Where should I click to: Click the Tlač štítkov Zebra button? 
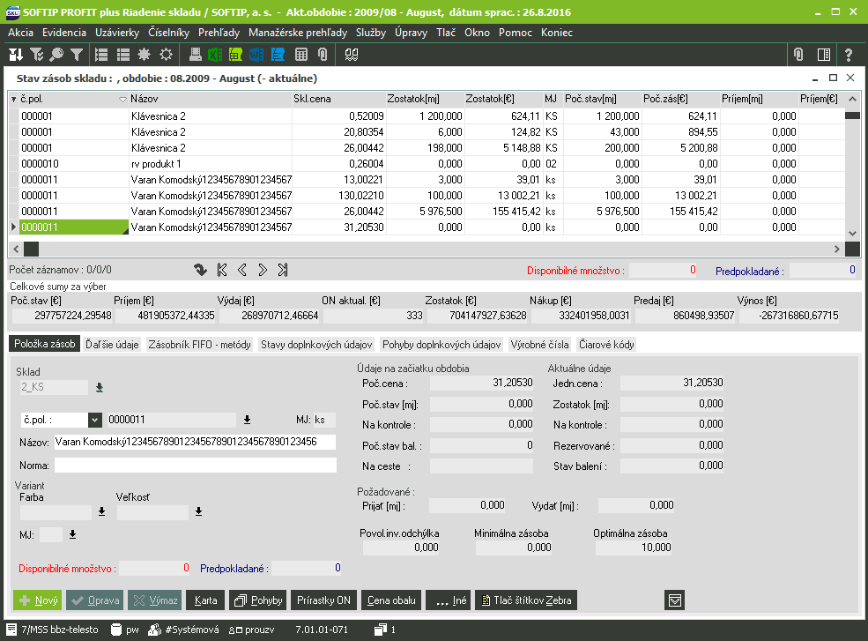click(526, 600)
